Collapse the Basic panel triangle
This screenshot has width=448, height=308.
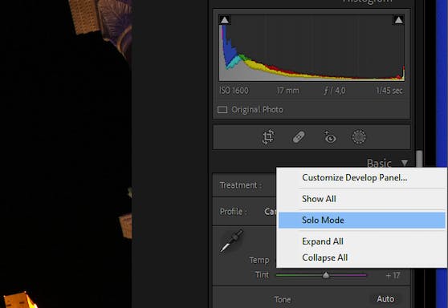(x=405, y=163)
